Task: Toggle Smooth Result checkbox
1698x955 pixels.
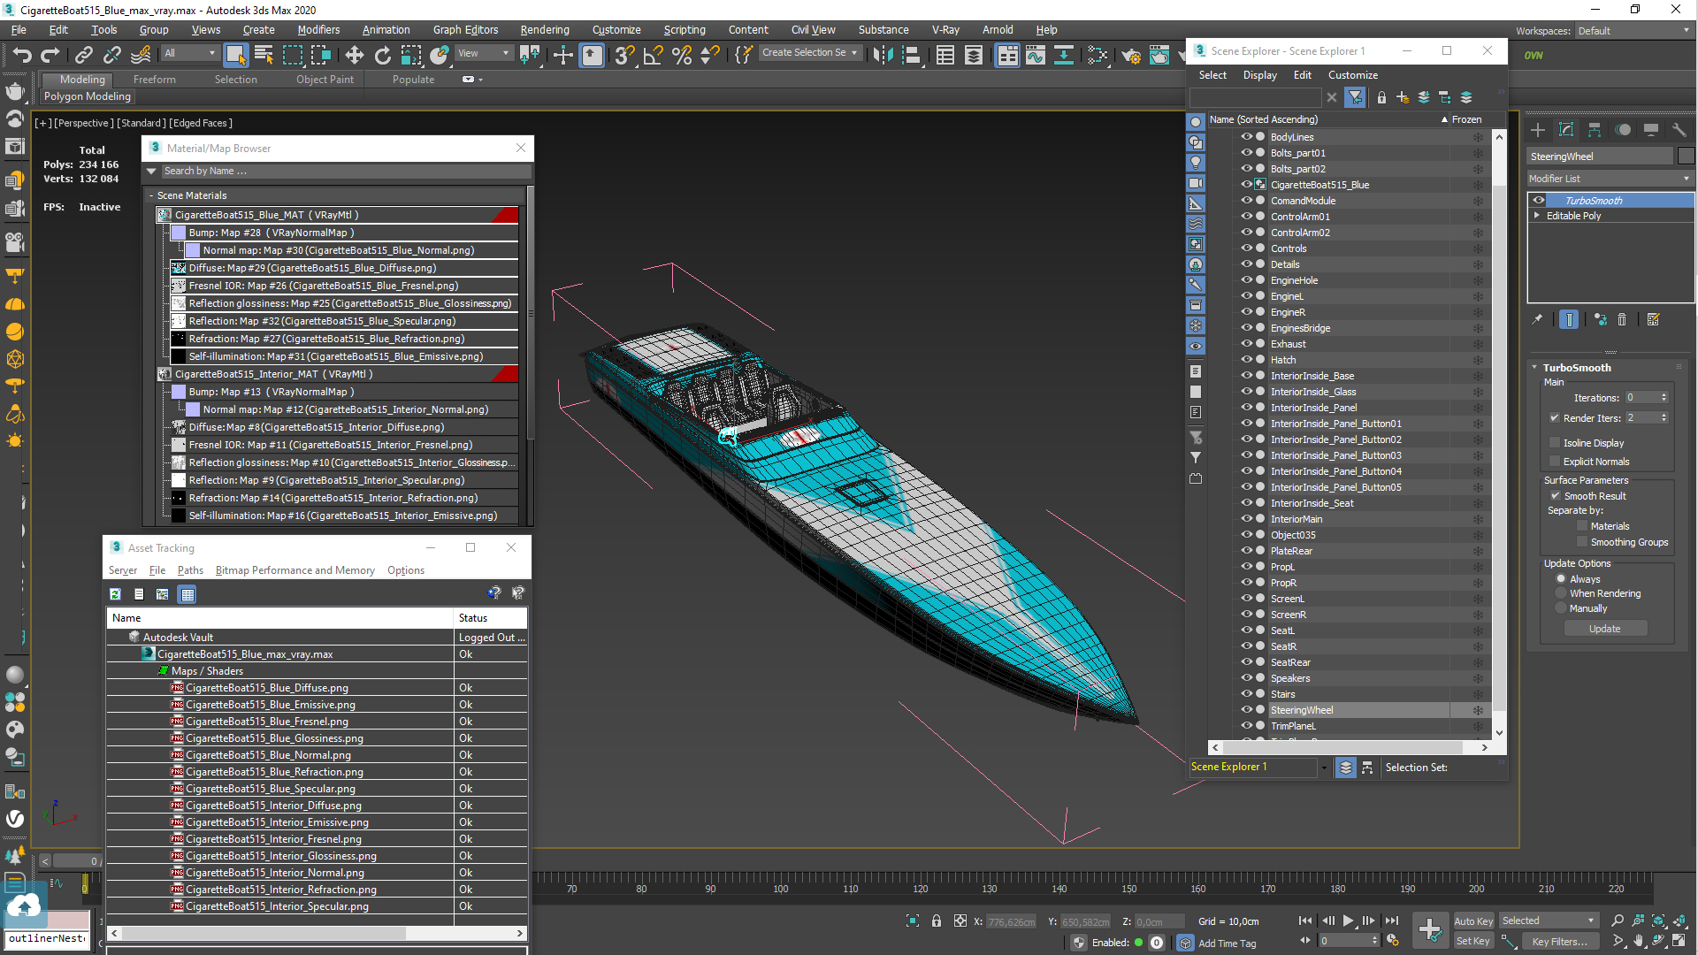Action: pyautogui.click(x=1556, y=496)
